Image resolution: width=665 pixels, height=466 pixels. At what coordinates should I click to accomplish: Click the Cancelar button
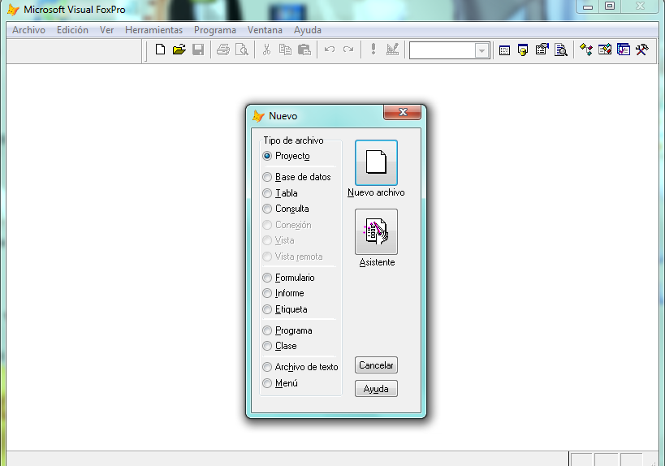[376, 365]
